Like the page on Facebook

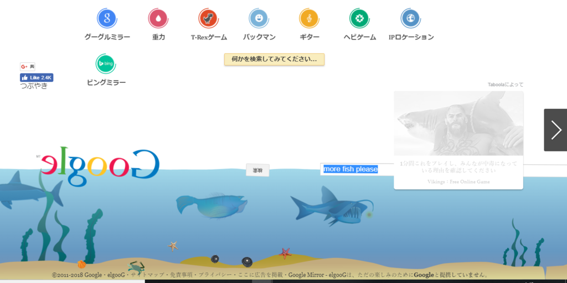[37, 77]
